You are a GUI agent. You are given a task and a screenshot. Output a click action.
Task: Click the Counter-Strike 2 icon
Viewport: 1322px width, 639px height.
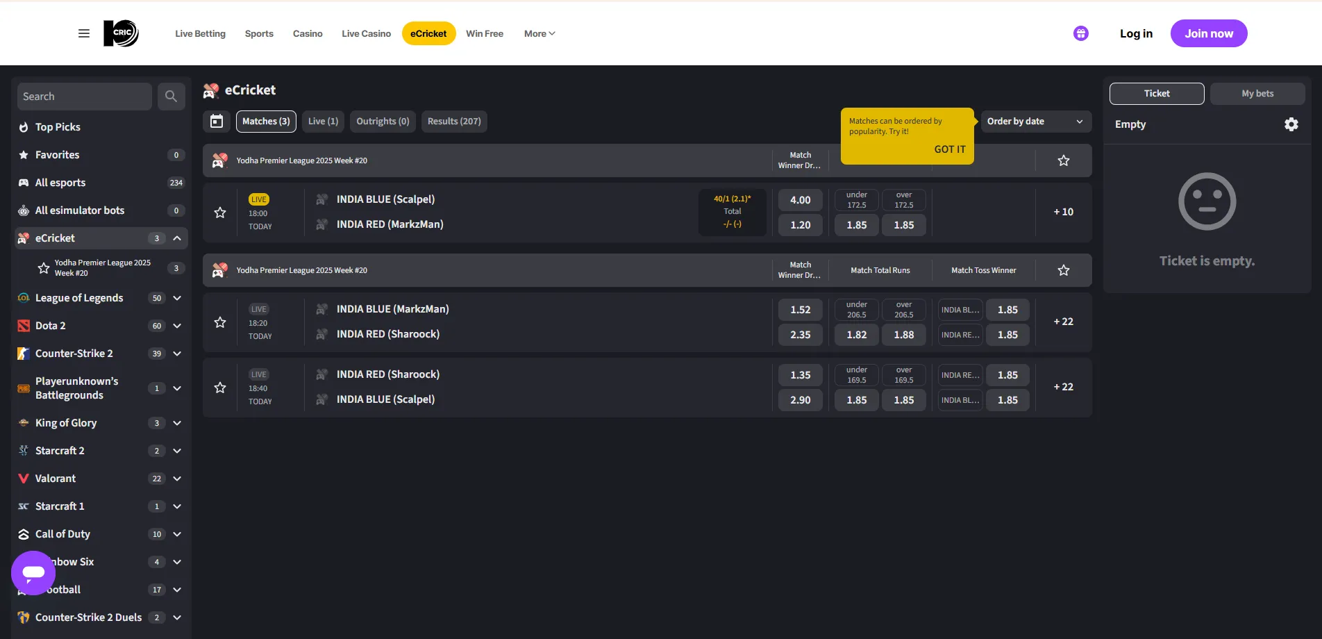coord(24,354)
